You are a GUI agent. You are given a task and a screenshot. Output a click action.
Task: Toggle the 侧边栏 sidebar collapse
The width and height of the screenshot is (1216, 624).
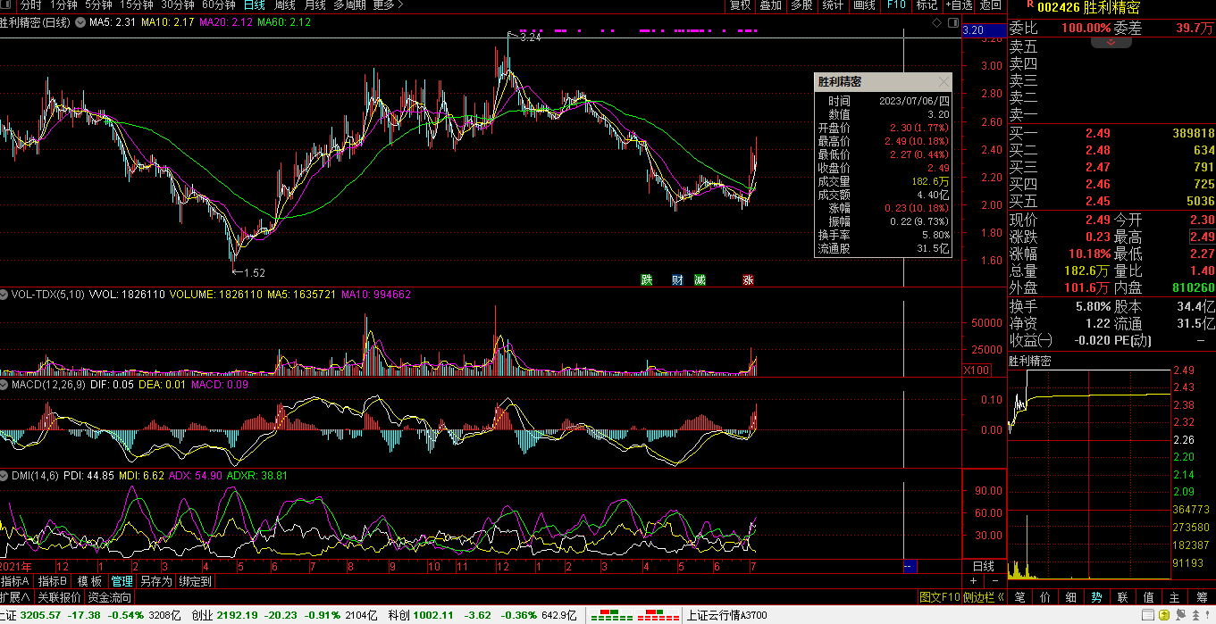pos(984,597)
